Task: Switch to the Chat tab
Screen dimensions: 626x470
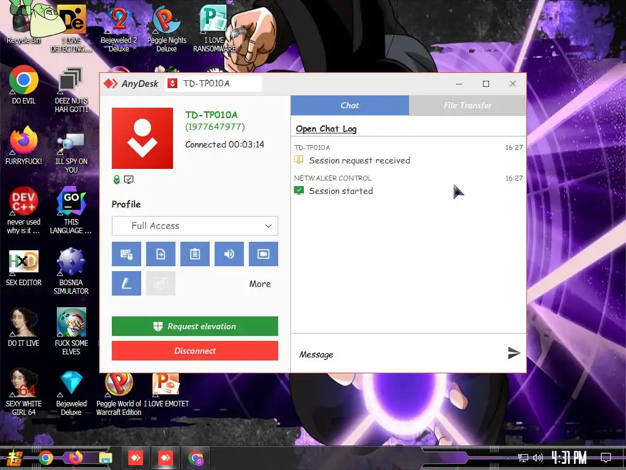Action: tap(350, 105)
